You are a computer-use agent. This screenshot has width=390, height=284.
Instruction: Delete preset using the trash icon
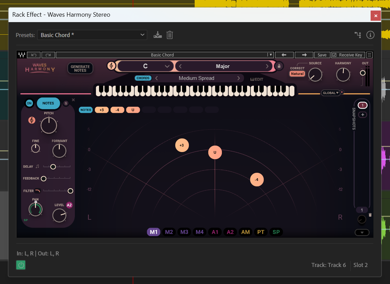(170, 35)
